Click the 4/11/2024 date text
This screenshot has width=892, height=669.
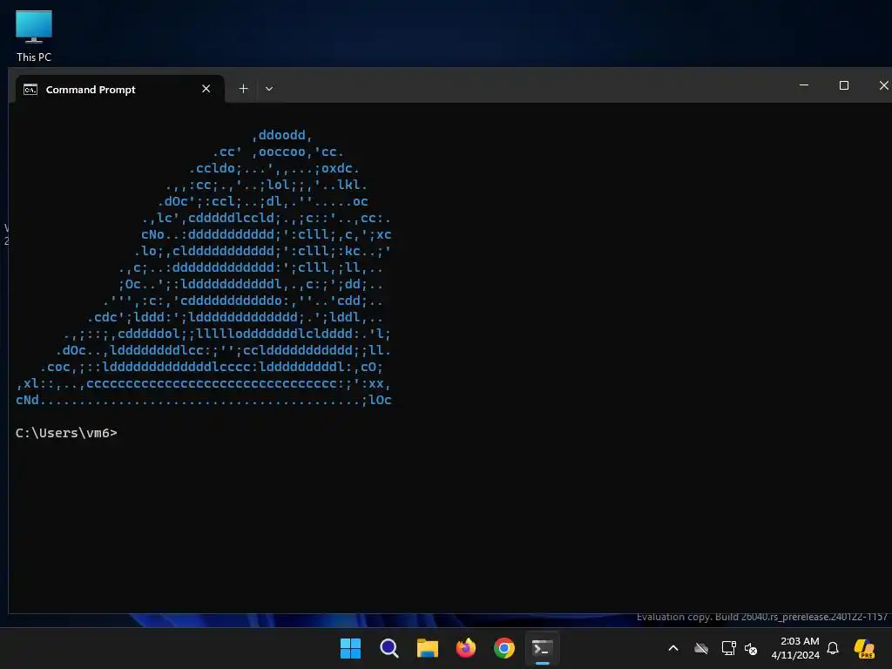point(795,655)
